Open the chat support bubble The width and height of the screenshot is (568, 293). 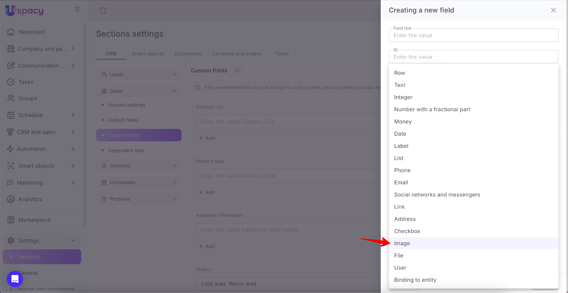(15, 279)
